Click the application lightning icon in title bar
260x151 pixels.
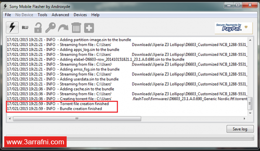click(x=5, y=6)
